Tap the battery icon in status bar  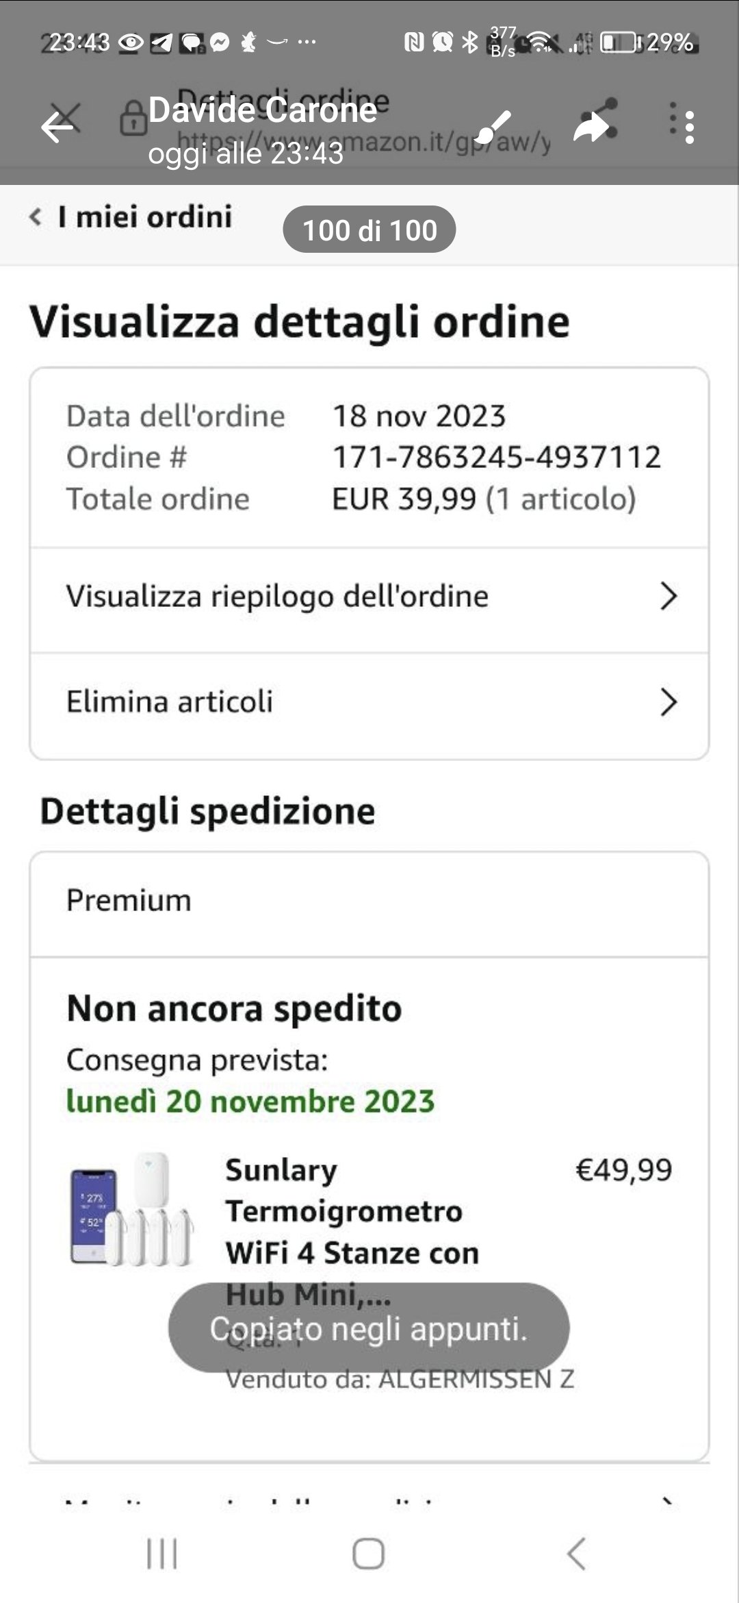[x=619, y=42]
